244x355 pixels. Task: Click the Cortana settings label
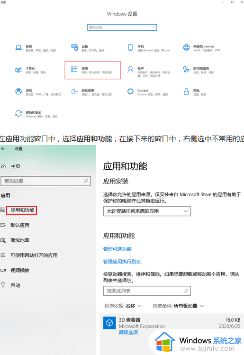(x=143, y=91)
